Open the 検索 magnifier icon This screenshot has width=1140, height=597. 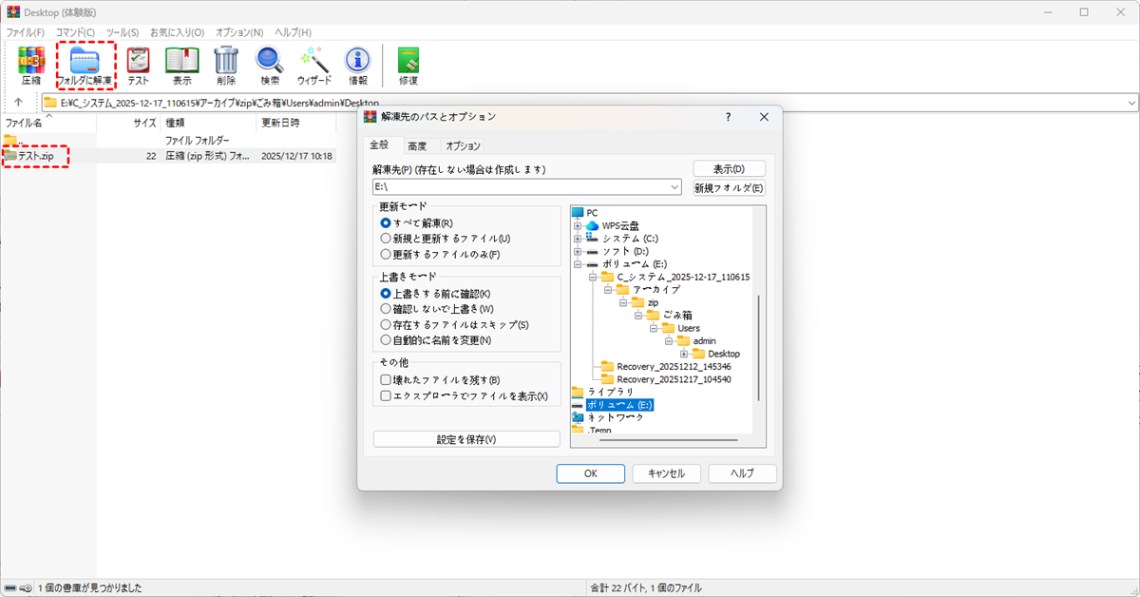(270, 61)
